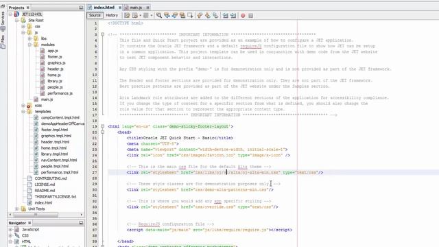Minimize the Projects panel

pyautogui.click(x=81, y=8)
